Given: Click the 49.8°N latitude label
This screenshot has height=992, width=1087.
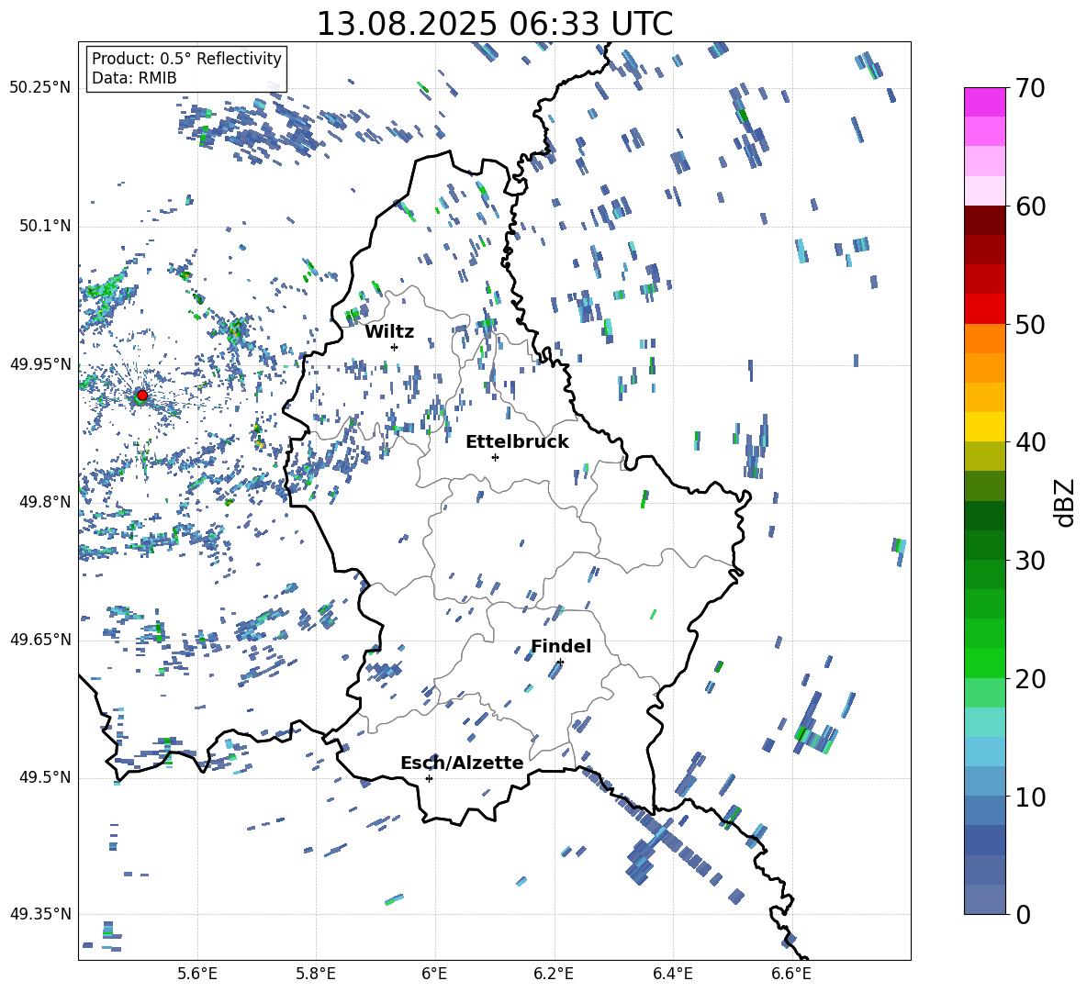Looking at the screenshot, I should 46,501.
